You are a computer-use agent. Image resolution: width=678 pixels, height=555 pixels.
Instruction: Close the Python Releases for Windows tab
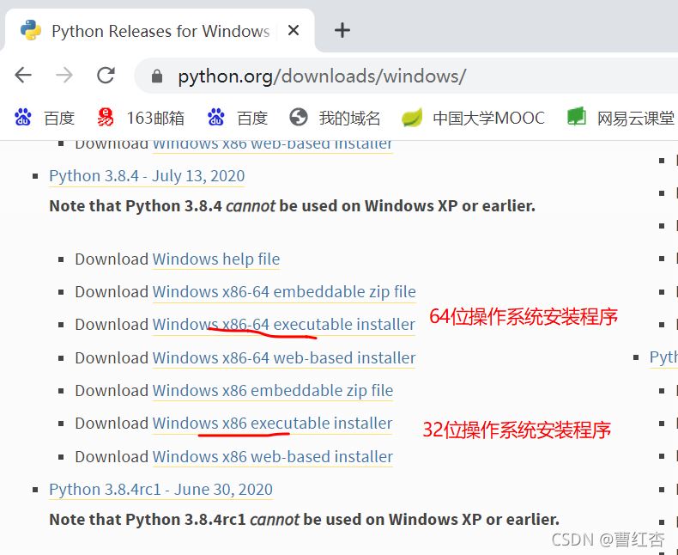294,30
